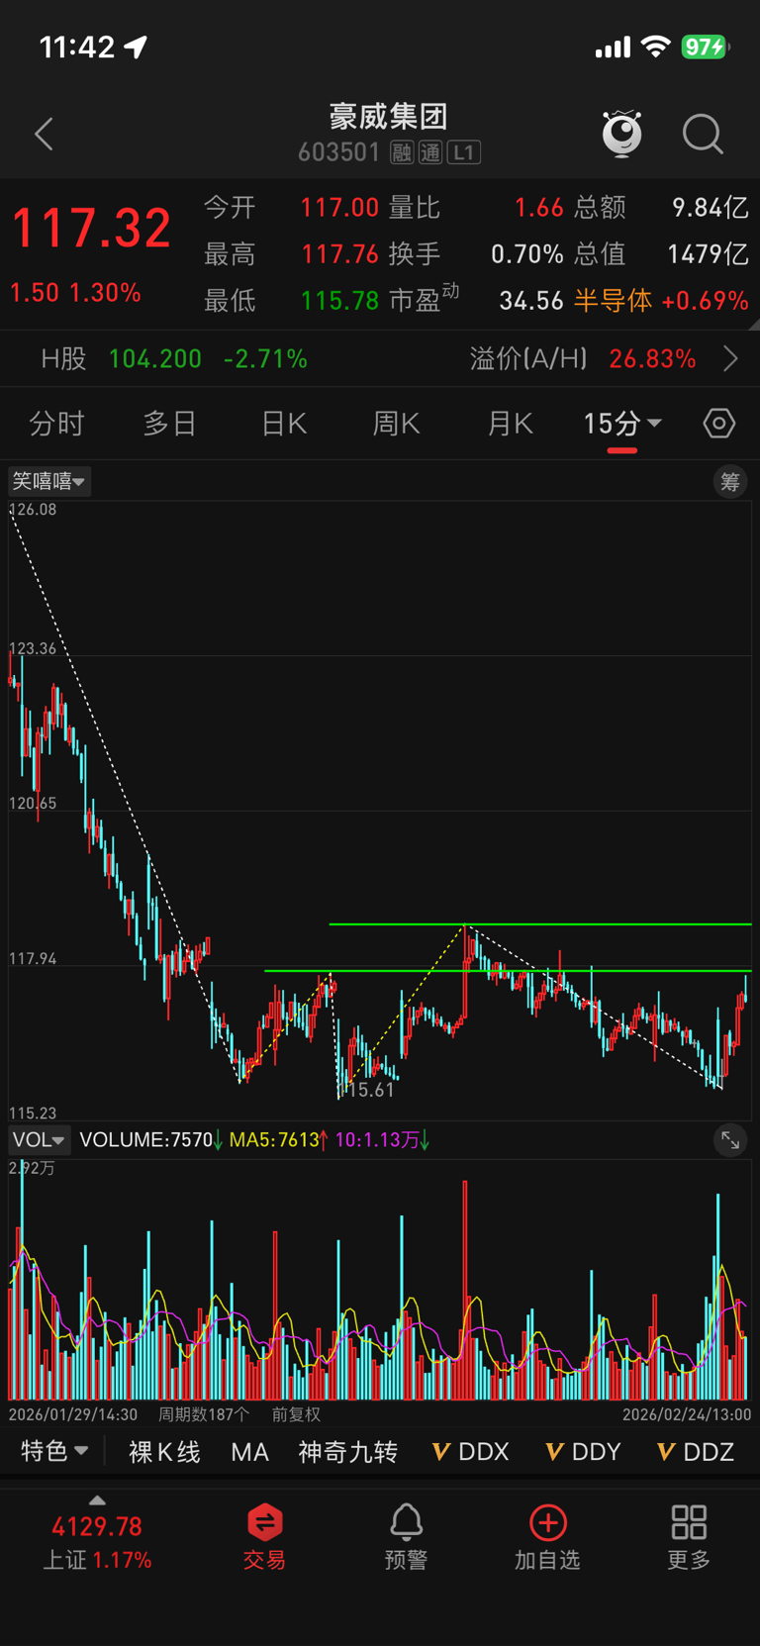This screenshot has height=1646, width=760.
Task: Tap the 126.08 price axis label
Action: pyautogui.click(x=33, y=510)
